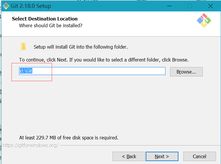Screen dimensions: 221x164
Task: Close the Git Setup window
Action: (210, 6)
